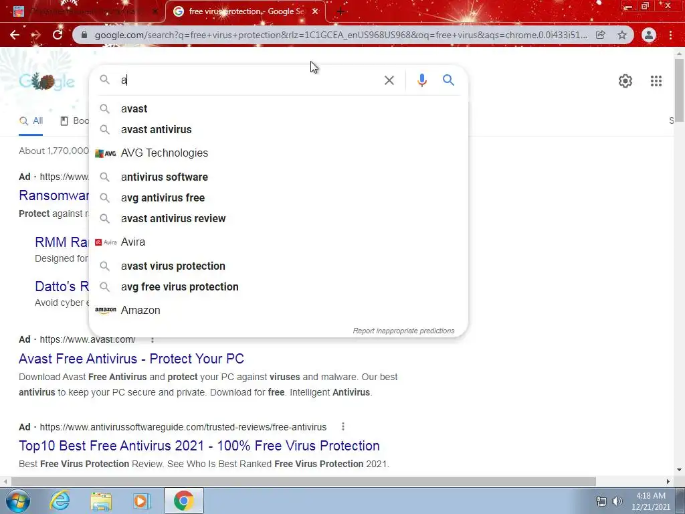This screenshot has height=514, width=685.
Task: Open Windows Media Player from the taskbar
Action: [141, 501]
